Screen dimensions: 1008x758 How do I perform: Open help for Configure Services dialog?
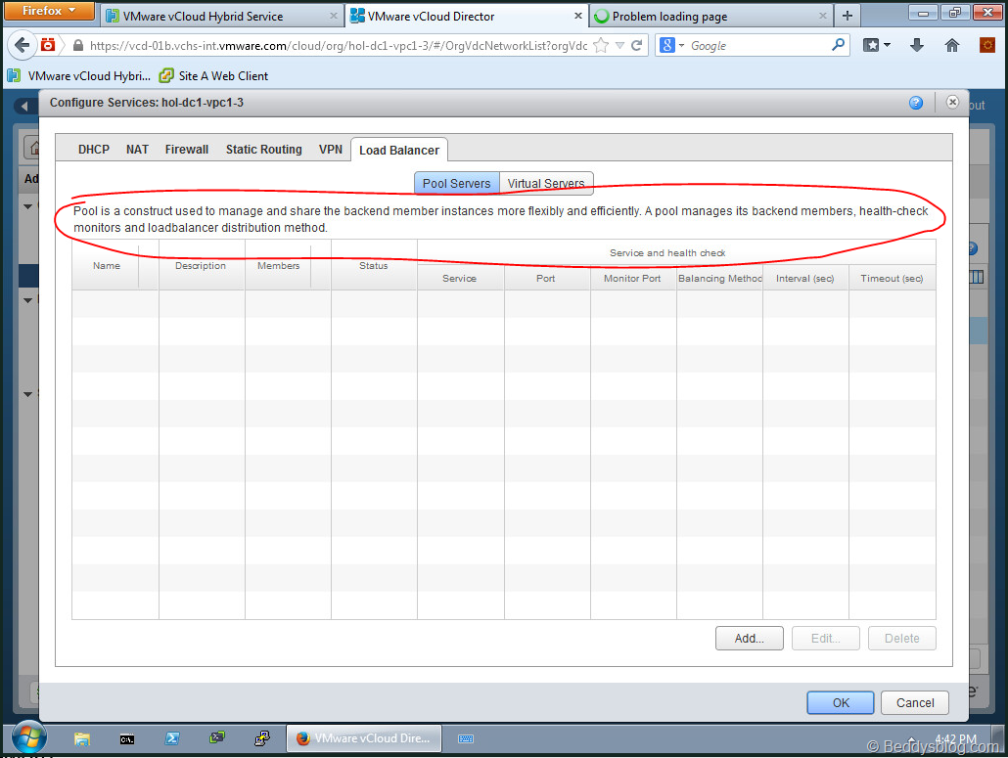click(916, 103)
